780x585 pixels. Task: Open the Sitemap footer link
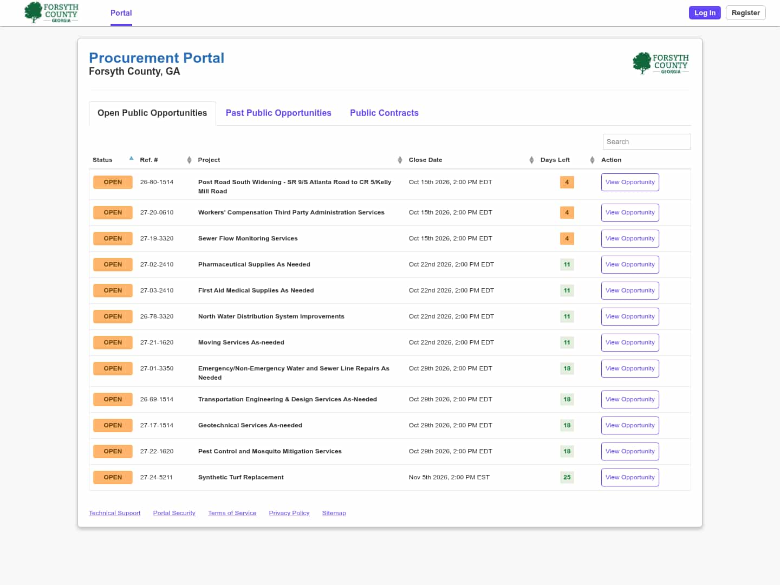[x=334, y=513]
